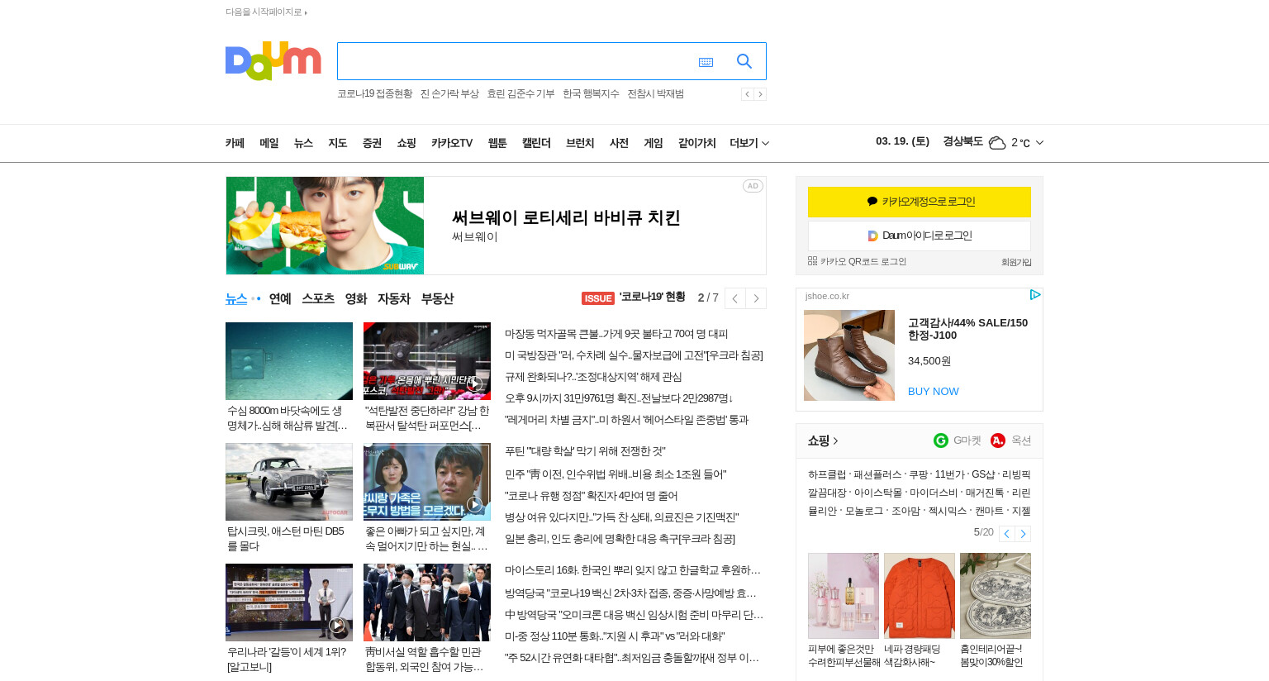Expand the 더보기 menu
The height and width of the screenshot is (681, 1269).
[749, 143]
